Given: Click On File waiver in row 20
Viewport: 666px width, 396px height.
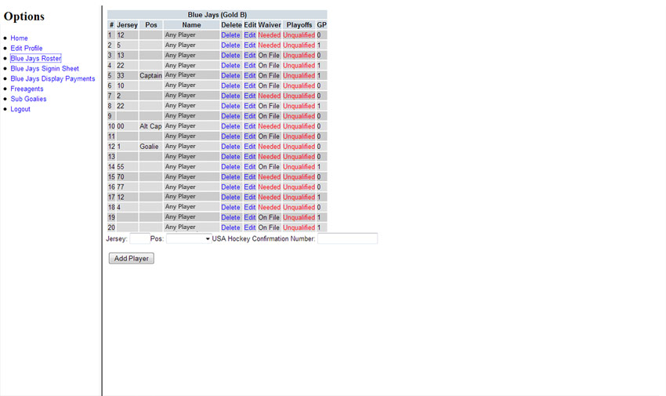Looking at the screenshot, I should click(x=269, y=227).
